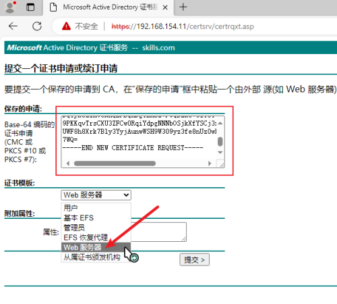
Task: Click the textarea vertical scroll down arrow
Action: 220,153
